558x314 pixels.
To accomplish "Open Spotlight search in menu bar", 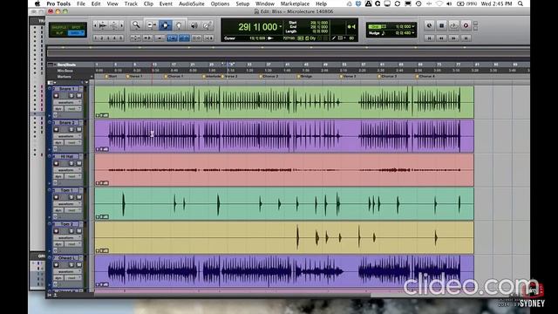I will pyautogui.click(x=521, y=3).
